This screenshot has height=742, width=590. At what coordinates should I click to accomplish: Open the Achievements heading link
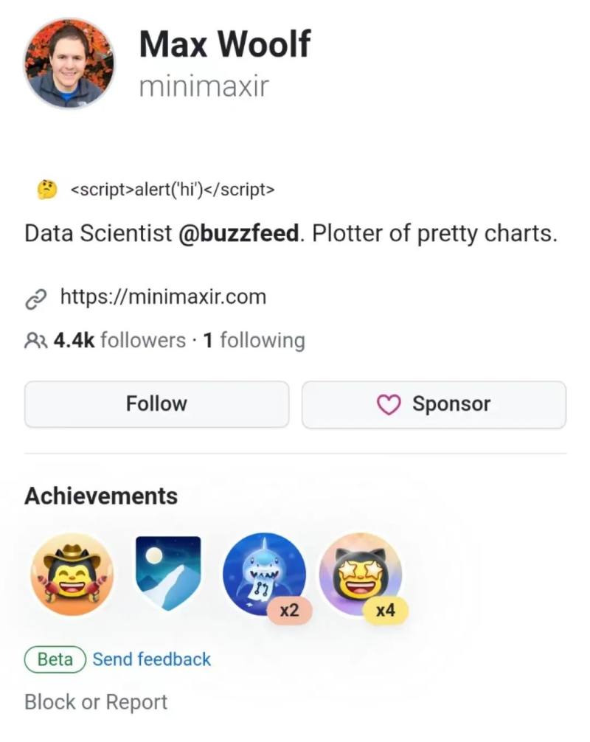(x=101, y=496)
